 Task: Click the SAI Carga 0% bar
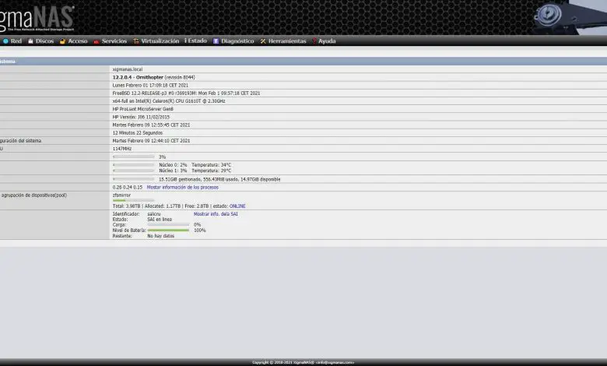(x=168, y=224)
